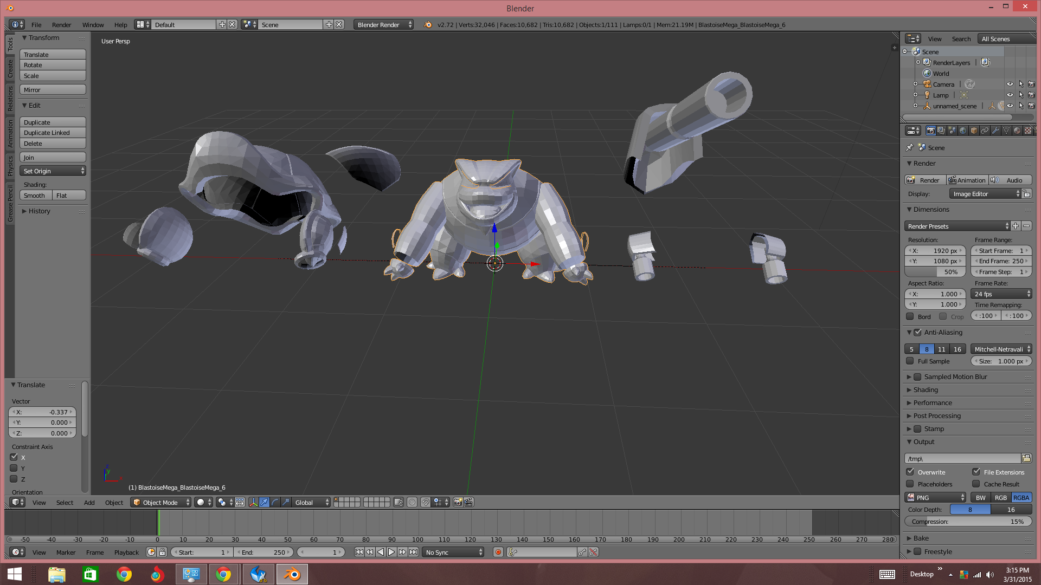Toggle Camera renderability camera icon in outliner
The width and height of the screenshot is (1041, 585).
[1031, 84]
